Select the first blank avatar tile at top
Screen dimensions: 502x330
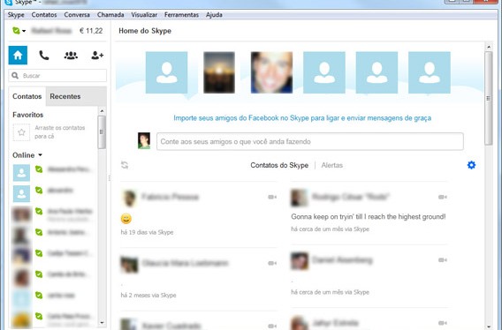click(166, 72)
